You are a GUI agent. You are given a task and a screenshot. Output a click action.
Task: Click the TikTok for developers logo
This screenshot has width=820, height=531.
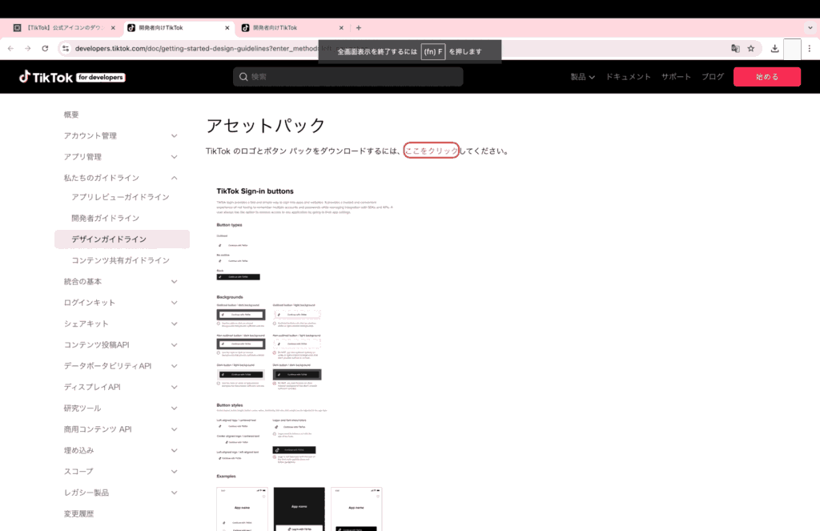coord(72,77)
